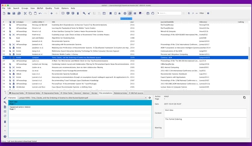Click the delete trash icon in entry editor sidebar
The height and width of the screenshot is (146, 252).
(x=5, y=122)
